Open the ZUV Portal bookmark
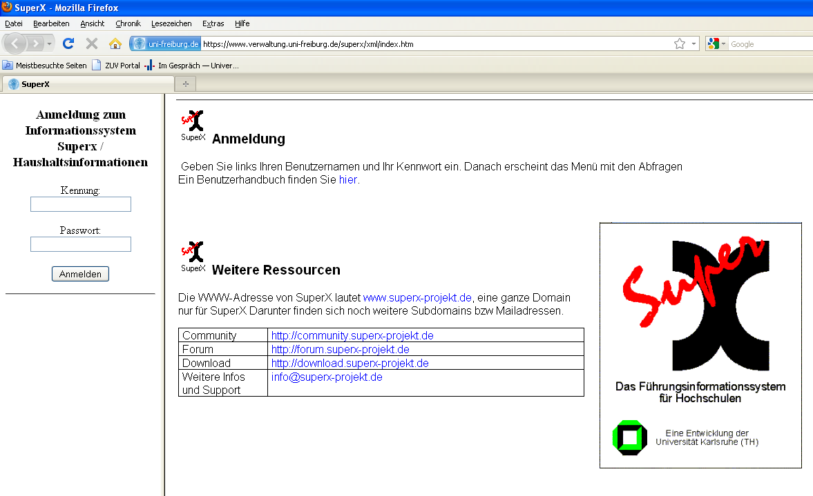The width and height of the screenshot is (813, 496). pos(116,66)
